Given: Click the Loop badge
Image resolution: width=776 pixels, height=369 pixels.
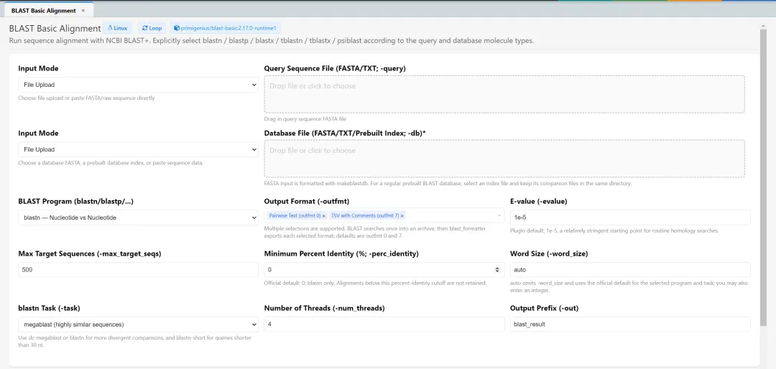Looking at the screenshot, I should [x=152, y=28].
